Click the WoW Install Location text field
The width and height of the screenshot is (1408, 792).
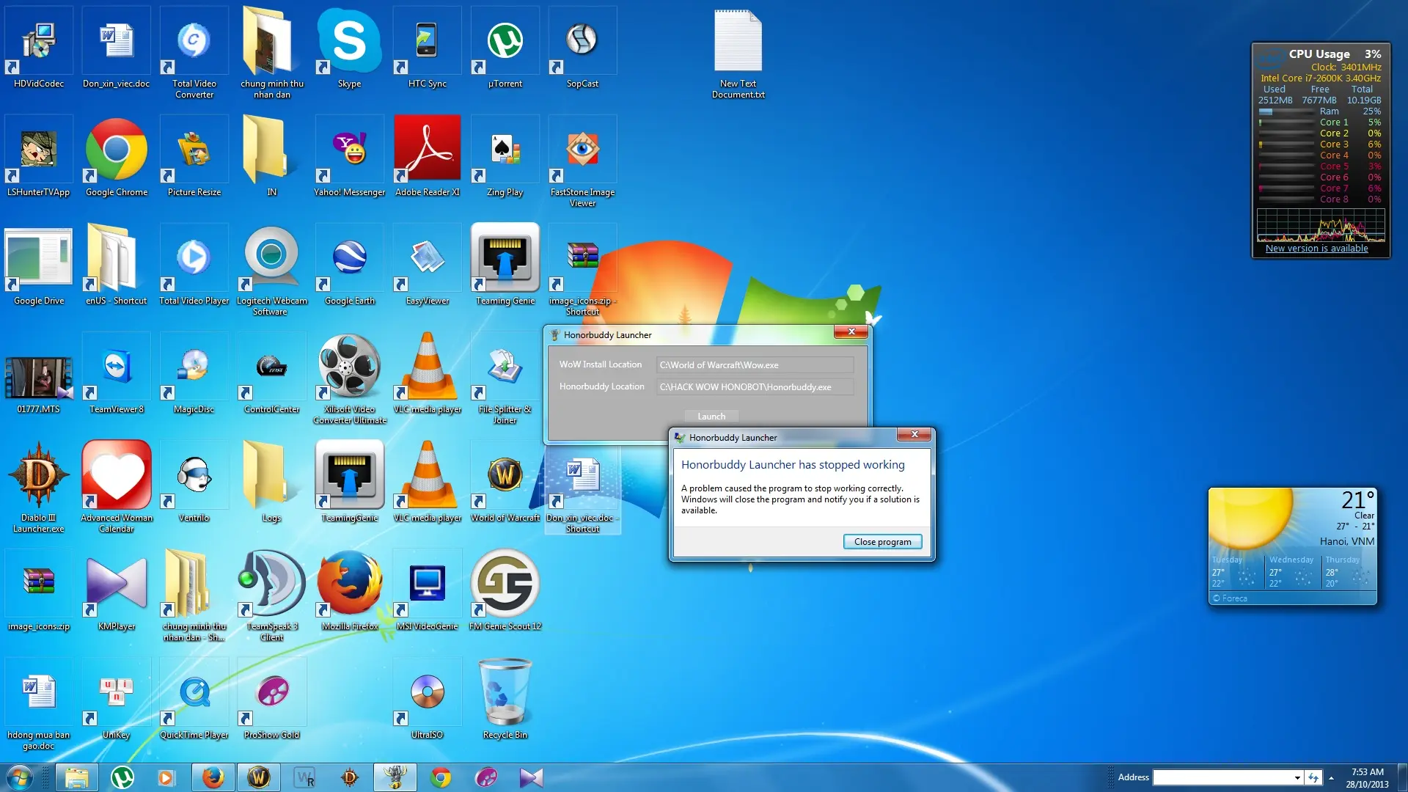[755, 365]
